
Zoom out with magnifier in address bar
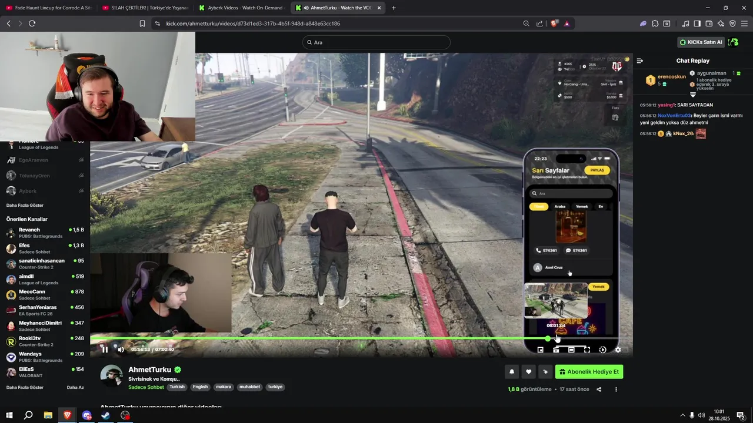coord(526,23)
